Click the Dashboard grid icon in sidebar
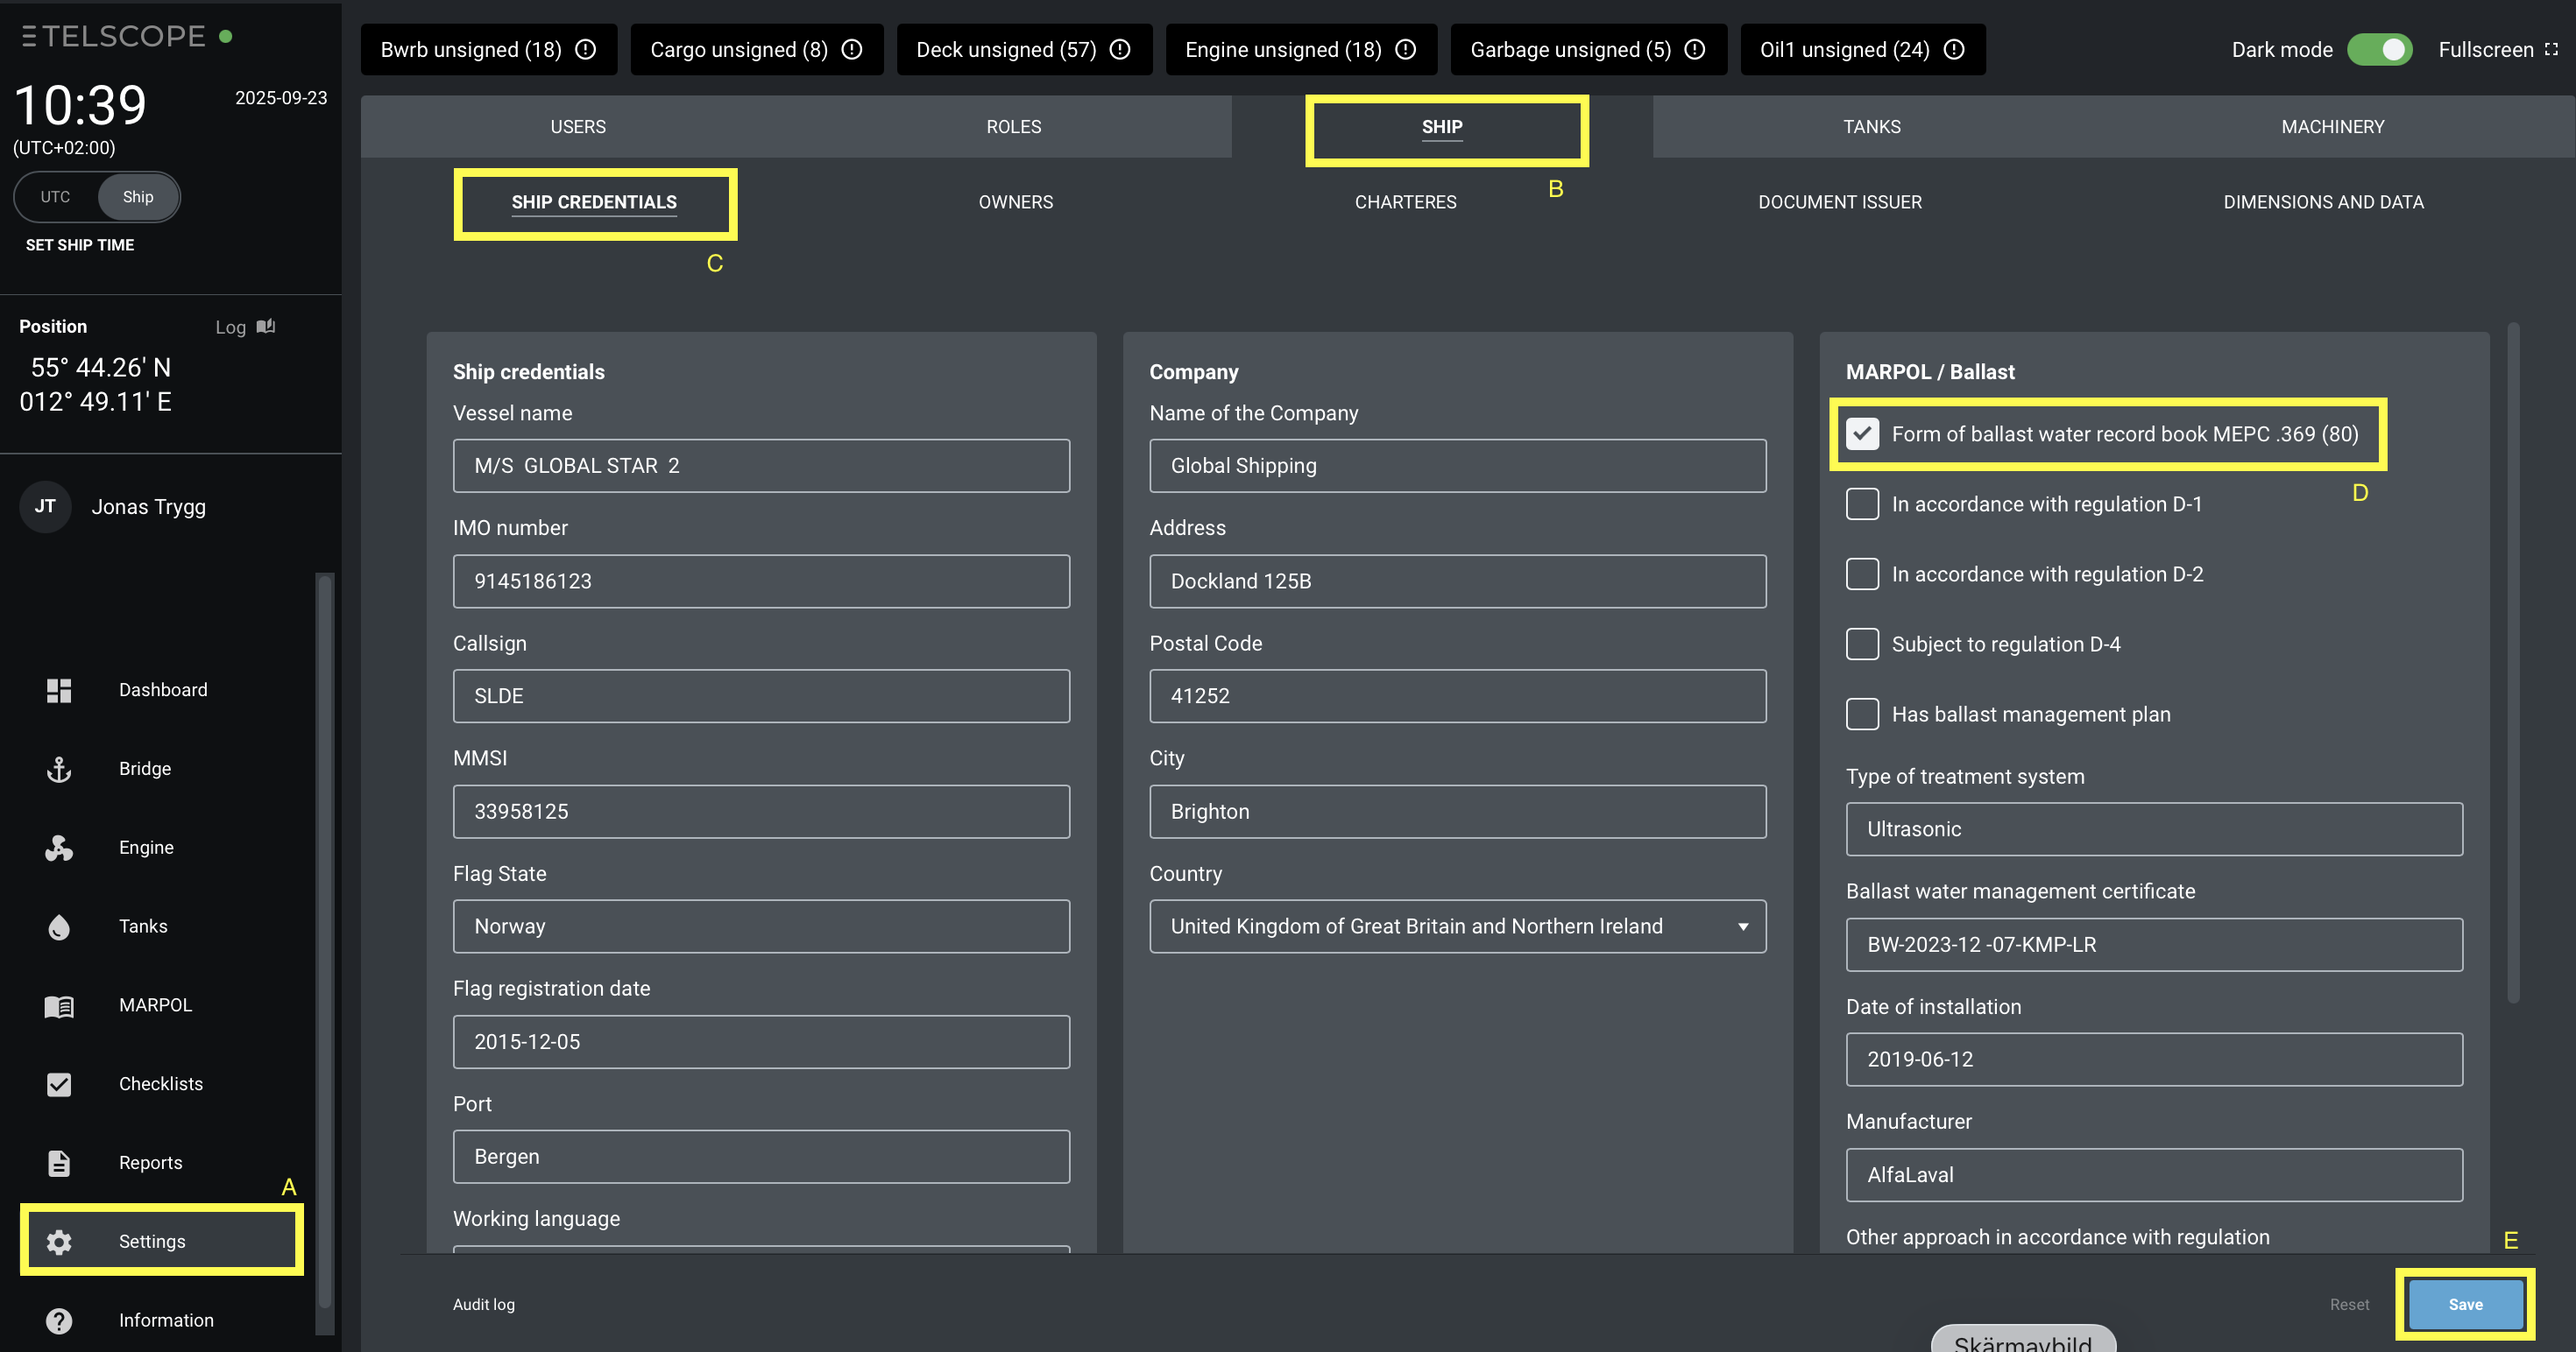Screen dimensions: 2576x1352 click(x=59, y=691)
